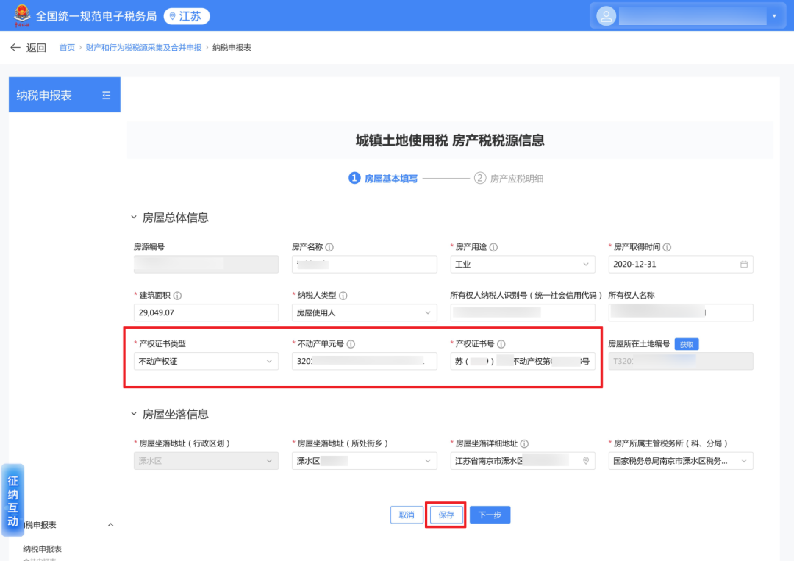Collapse the 房屋坐落信息 section
Image resolution: width=794 pixels, height=561 pixels.
[x=134, y=414]
